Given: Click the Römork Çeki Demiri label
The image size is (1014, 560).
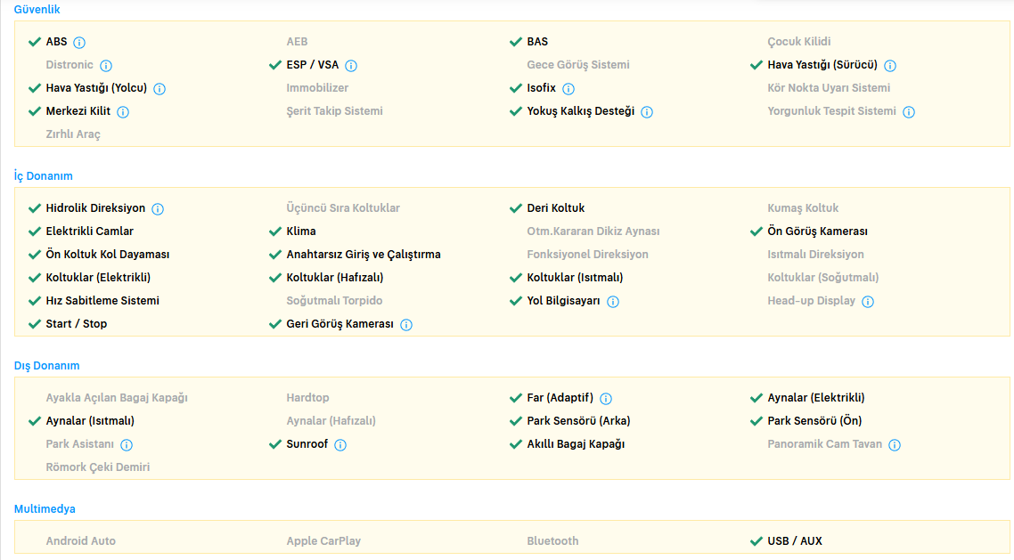Looking at the screenshot, I should tap(98, 468).
